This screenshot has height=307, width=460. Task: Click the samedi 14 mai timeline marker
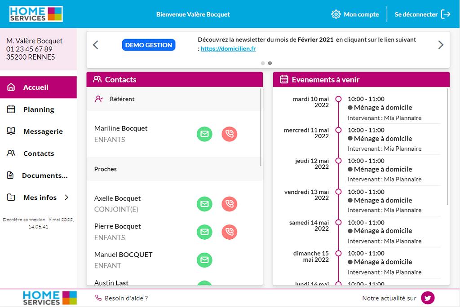[x=338, y=223]
